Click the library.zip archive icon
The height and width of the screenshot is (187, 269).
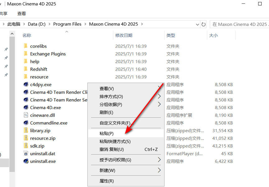click(x=26, y=130)
